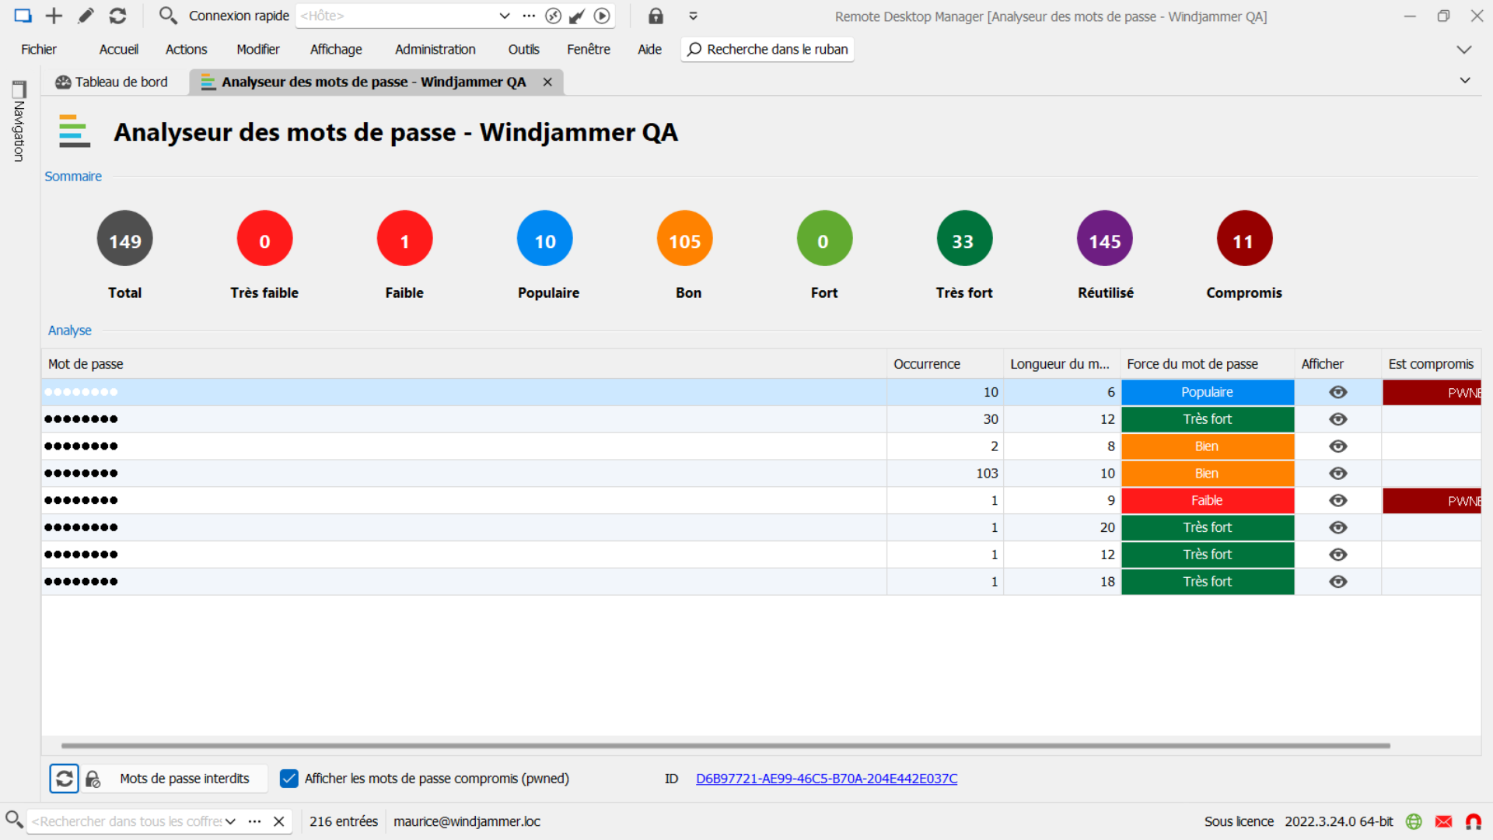Click the orange Bon count circle
This screenshot has width=1493, height=840.
[684, 240]
